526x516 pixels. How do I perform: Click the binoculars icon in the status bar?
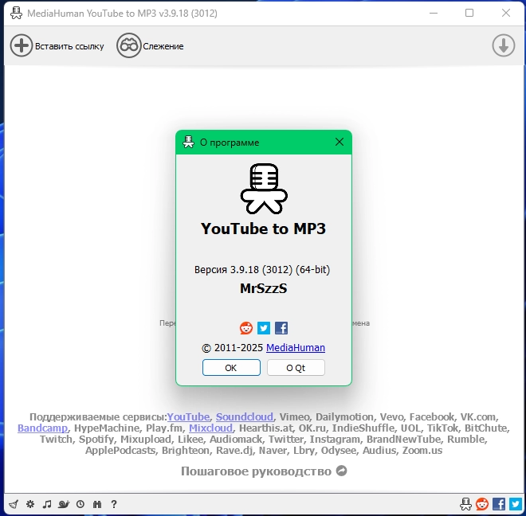(97, 504)
